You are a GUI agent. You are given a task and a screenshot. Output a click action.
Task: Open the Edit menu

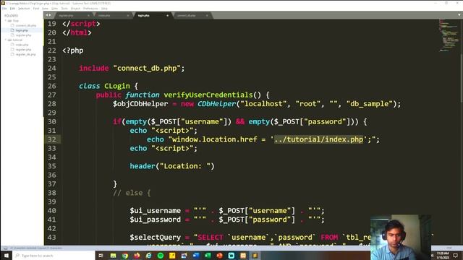12,9
